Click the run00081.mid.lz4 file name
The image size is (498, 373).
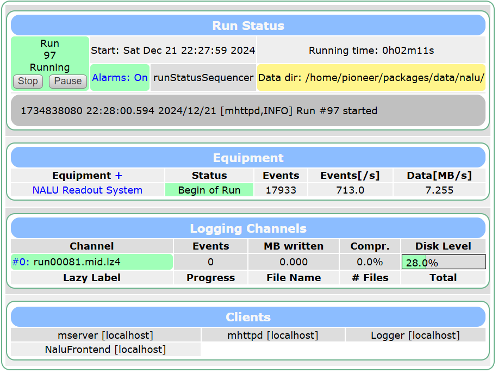77,262
